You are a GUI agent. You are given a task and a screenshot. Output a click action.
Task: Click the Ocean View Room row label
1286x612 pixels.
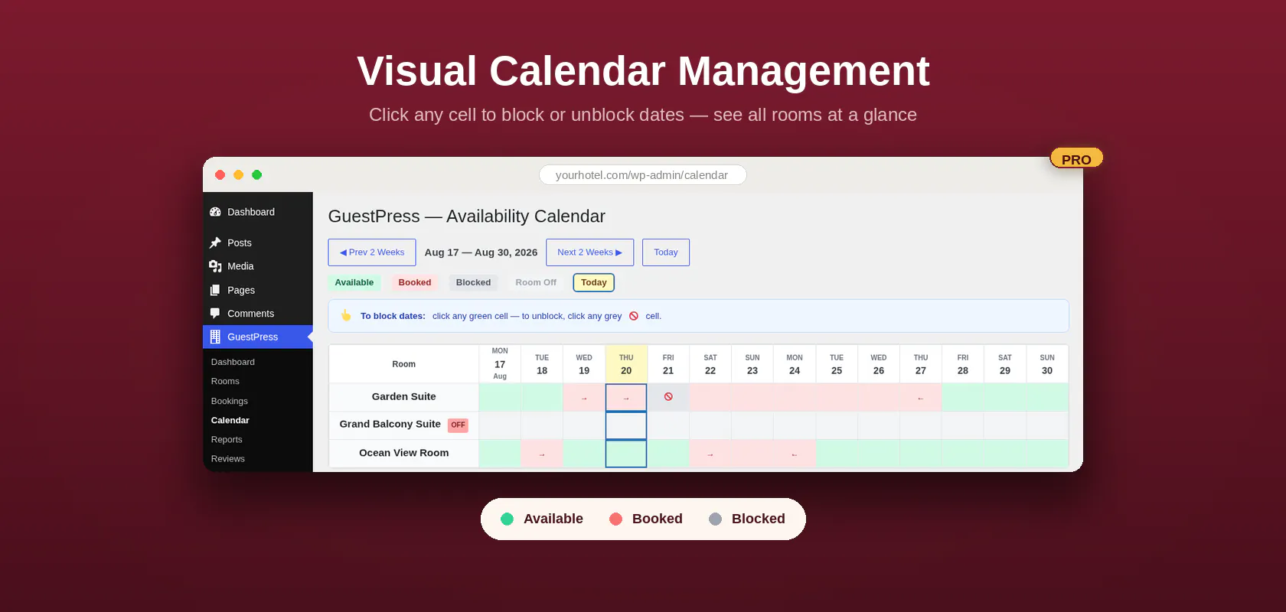tap(404, 454)
